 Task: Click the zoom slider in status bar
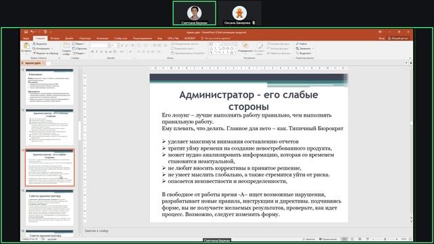[x=385, y=239]
